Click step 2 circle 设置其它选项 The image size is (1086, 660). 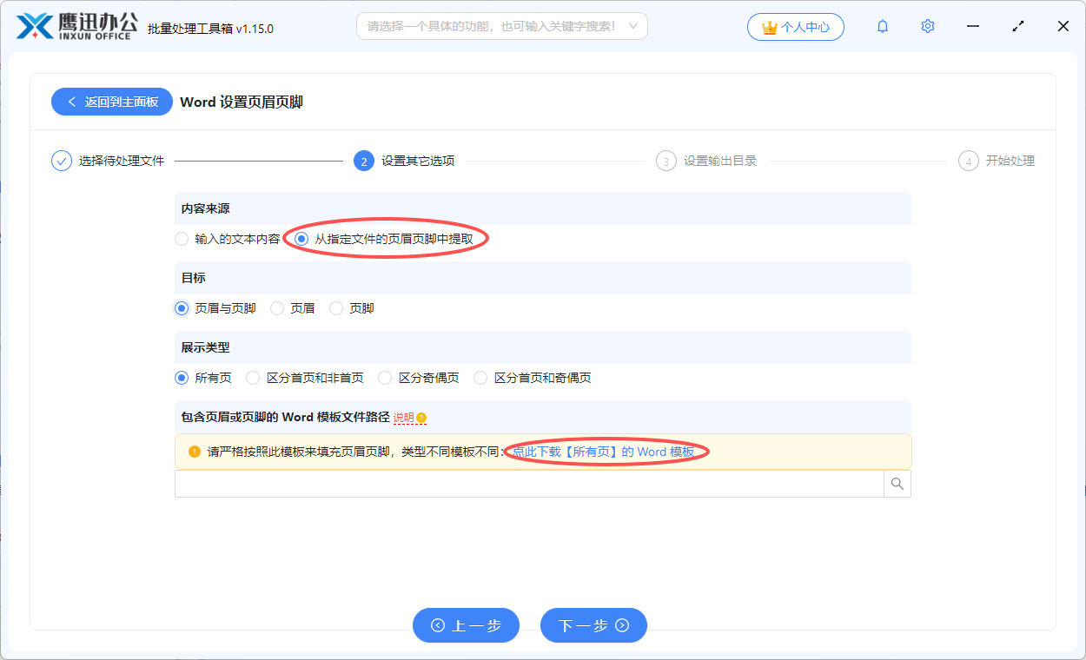pyautogui.click(x=364, y=161)
